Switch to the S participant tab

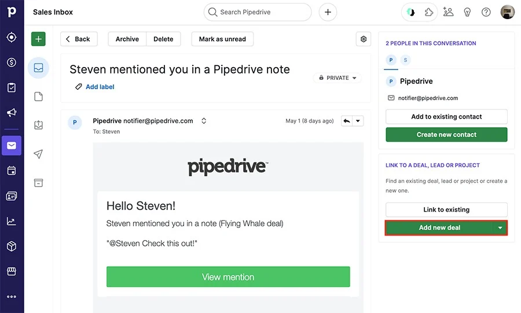click(405, 60)
